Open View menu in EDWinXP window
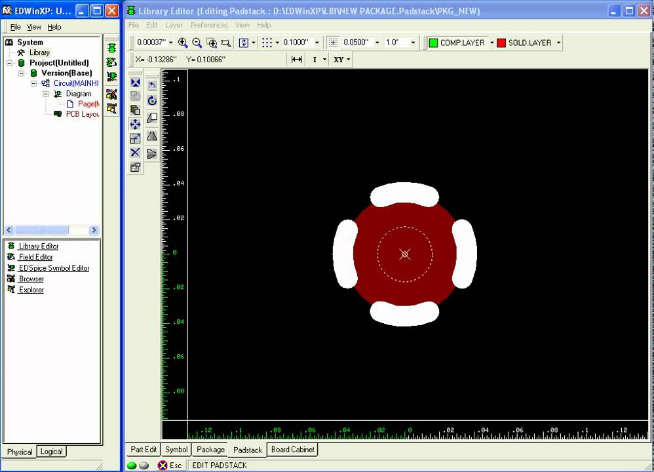654x472 pixels. pyautogui.click(x=34, y=27)
